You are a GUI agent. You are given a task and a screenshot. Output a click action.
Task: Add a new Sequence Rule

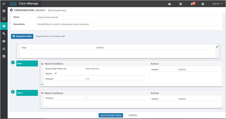click(x=22, y=36)
